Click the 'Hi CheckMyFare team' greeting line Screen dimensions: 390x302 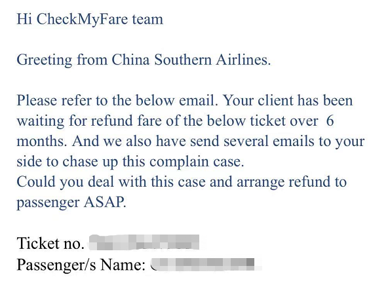pos(90,19)
